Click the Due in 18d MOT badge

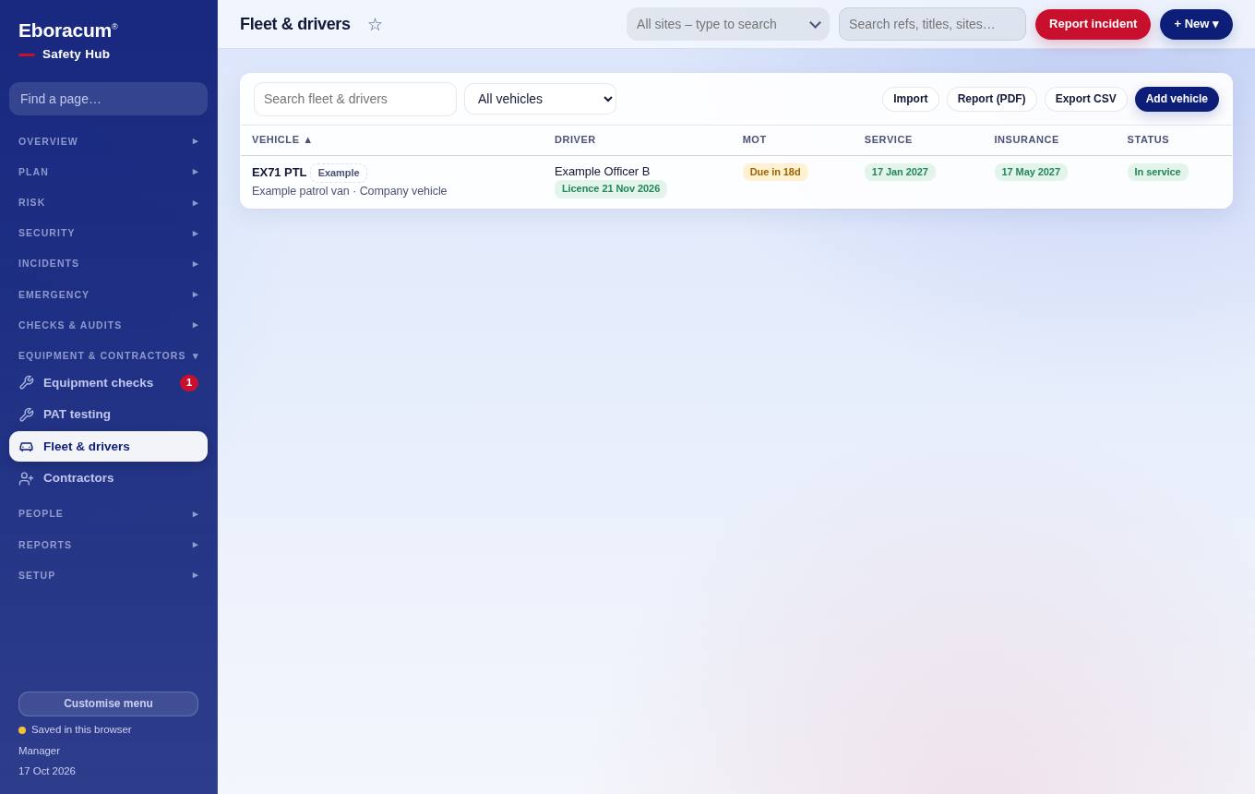775,172
